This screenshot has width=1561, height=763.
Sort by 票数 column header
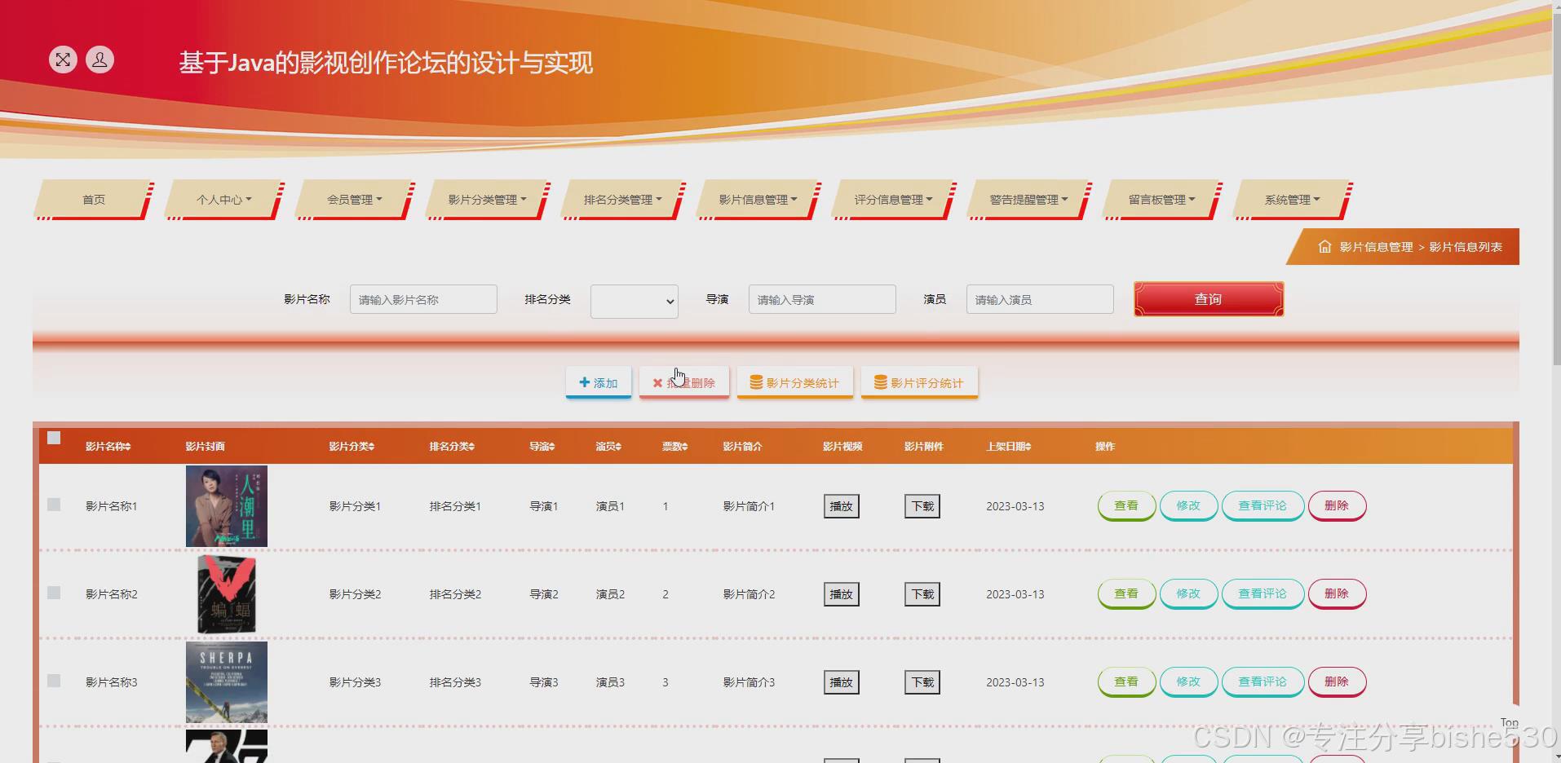click(674, 446)
